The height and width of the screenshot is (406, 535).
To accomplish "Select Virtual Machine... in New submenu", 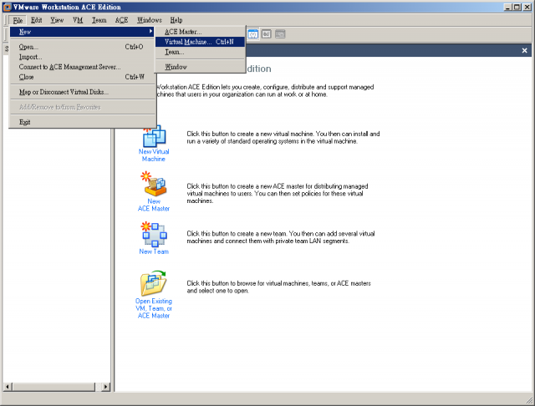I will pyautogui.click(x=200, y=42).
